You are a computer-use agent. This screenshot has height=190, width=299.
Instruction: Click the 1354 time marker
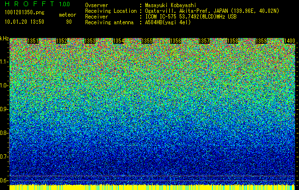coord(119,41)
